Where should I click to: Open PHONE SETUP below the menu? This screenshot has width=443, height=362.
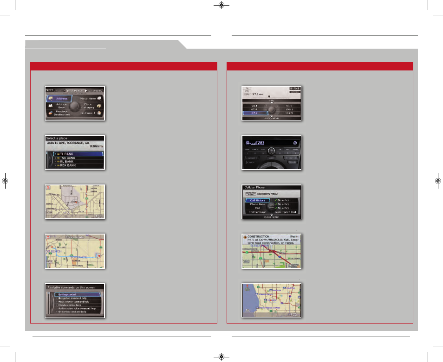(272, 217)
